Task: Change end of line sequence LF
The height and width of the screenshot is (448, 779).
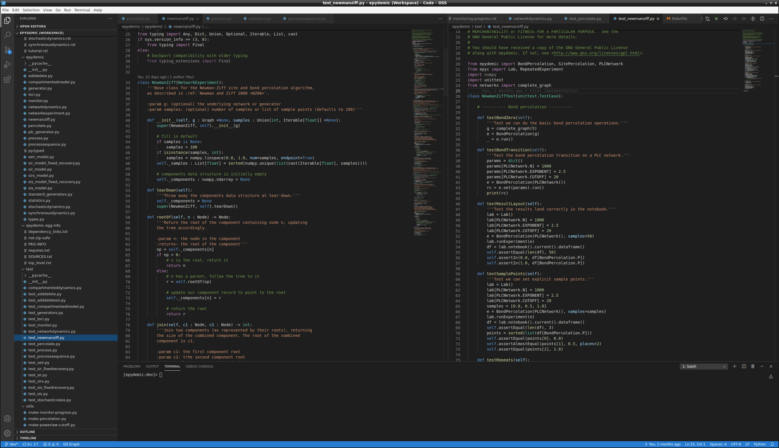Action: (x=747, y=444)
